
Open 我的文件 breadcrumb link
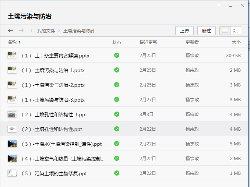(x=46, y=31)
